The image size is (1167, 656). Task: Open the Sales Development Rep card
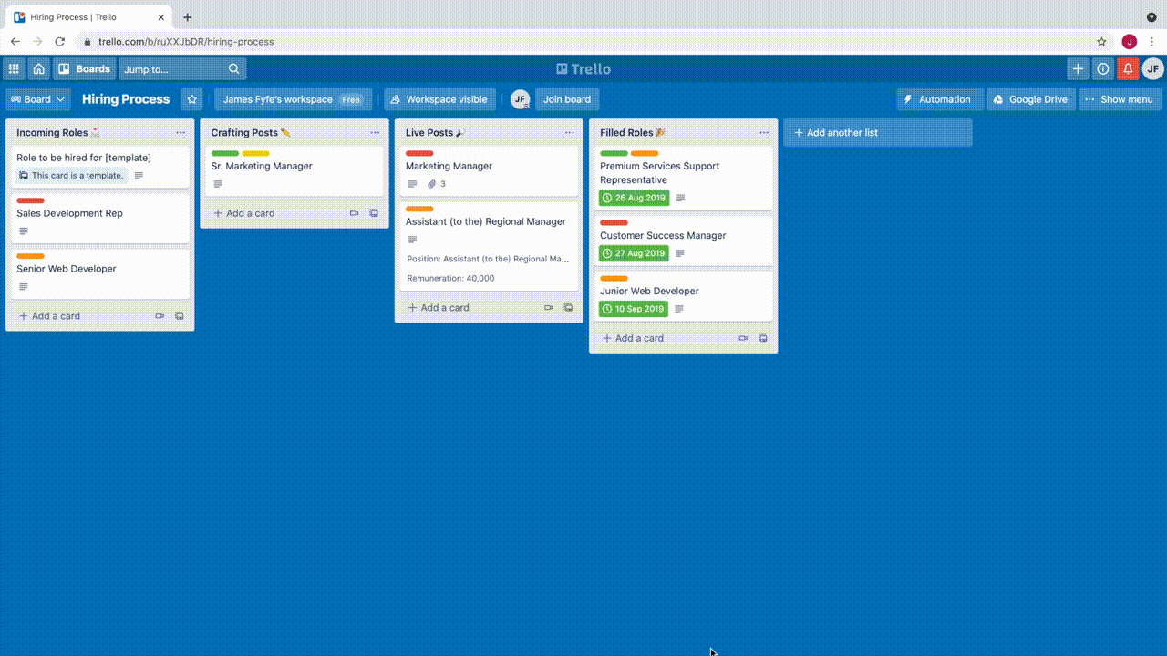(x=100, y=219)
